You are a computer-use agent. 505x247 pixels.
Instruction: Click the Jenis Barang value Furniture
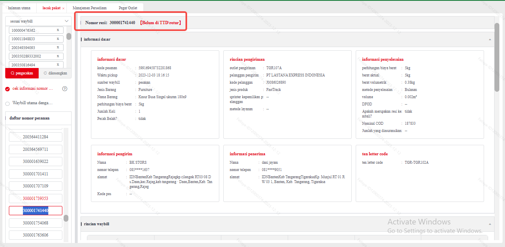click(145, 90)
